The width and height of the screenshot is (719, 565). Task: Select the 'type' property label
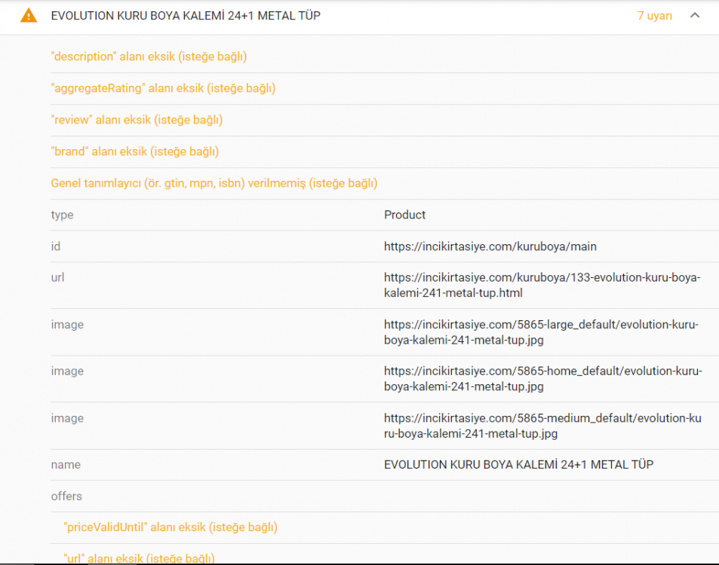(x=62, y=215)
